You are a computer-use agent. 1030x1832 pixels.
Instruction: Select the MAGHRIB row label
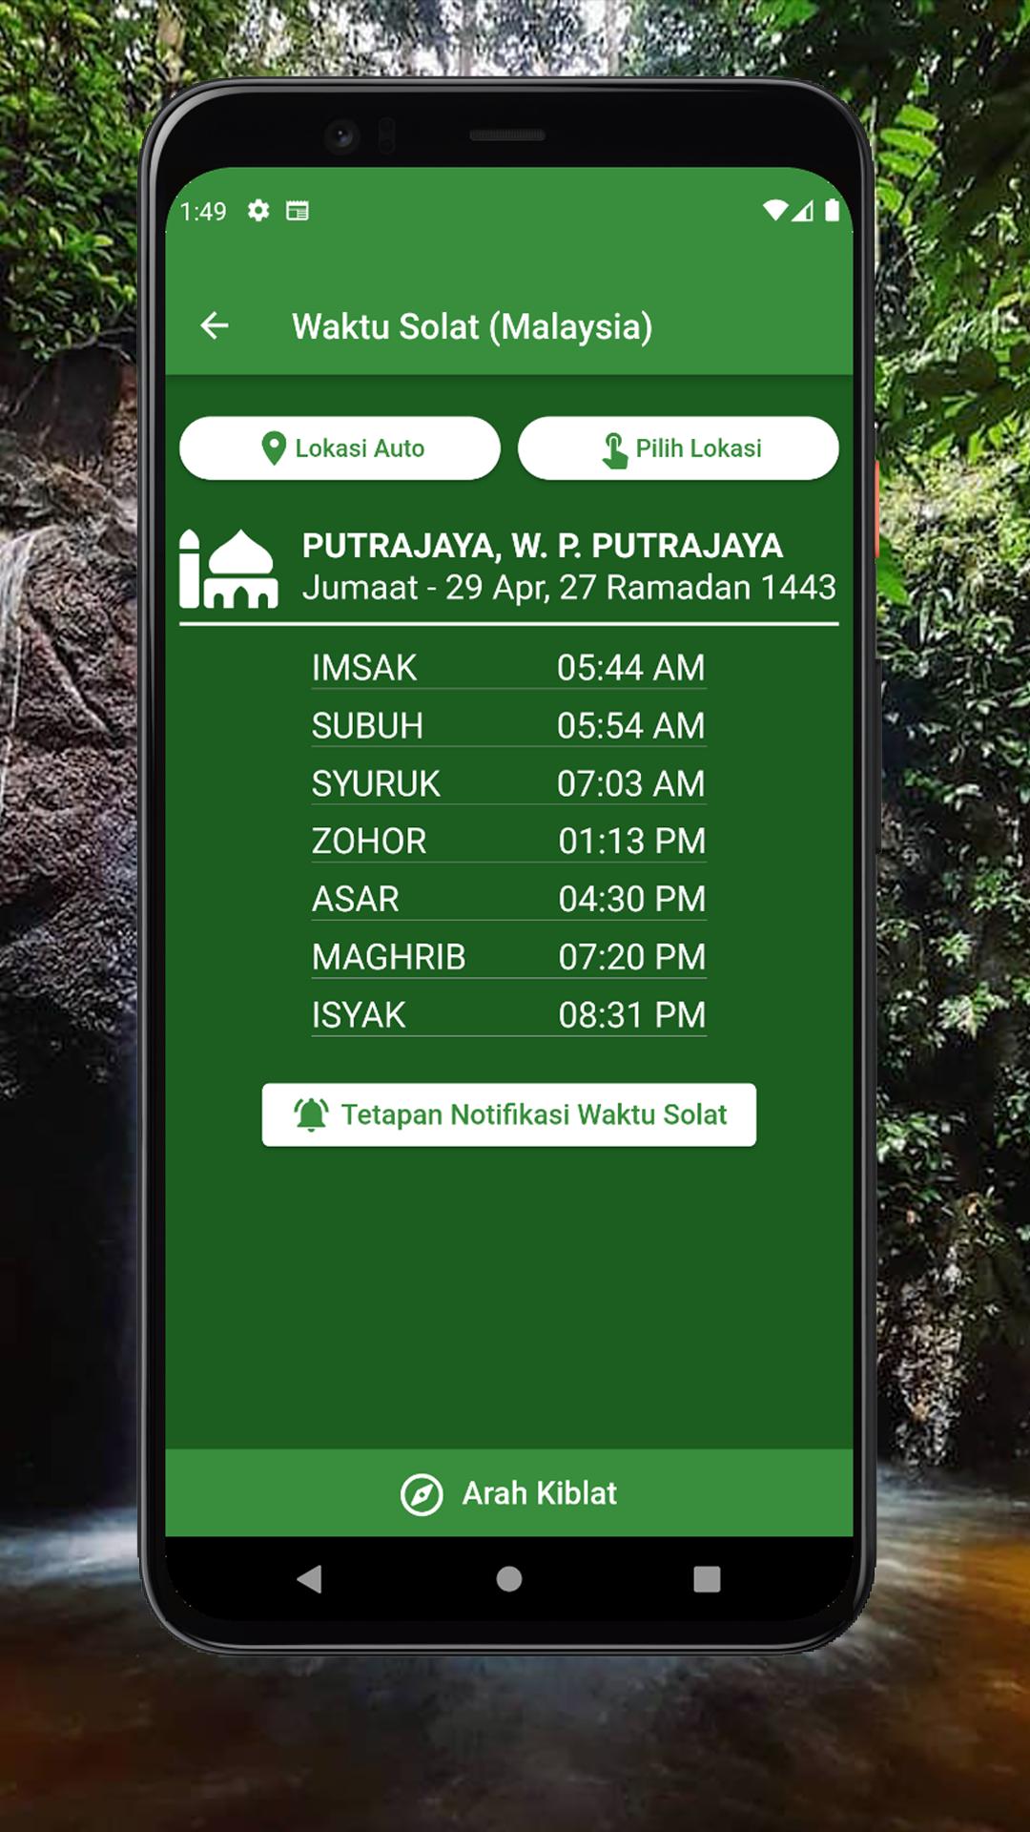point(389,957)
